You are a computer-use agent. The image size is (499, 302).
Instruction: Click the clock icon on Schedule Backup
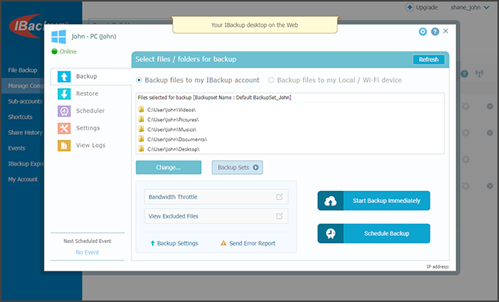point(330,233)
